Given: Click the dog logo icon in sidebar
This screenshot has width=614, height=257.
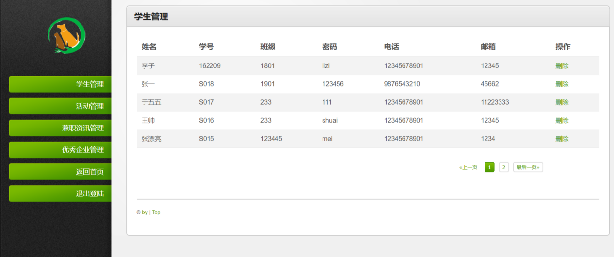Looking at the screenshot, I should point(66,36).
